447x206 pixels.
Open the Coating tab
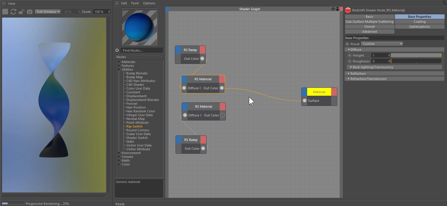pyautogui.click(x=420, y=22)
